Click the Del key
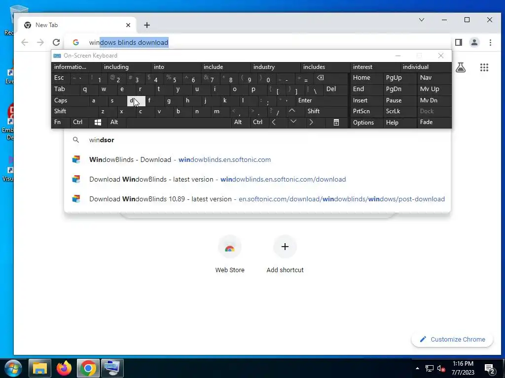Screen dimensions: 505x378 coord(335,89)
